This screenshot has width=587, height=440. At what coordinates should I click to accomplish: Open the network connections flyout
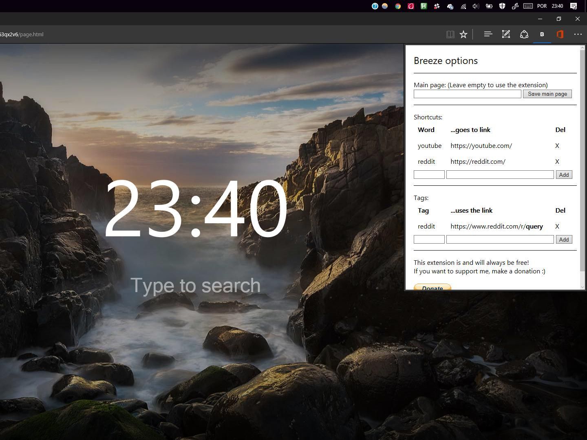(463, 6)
